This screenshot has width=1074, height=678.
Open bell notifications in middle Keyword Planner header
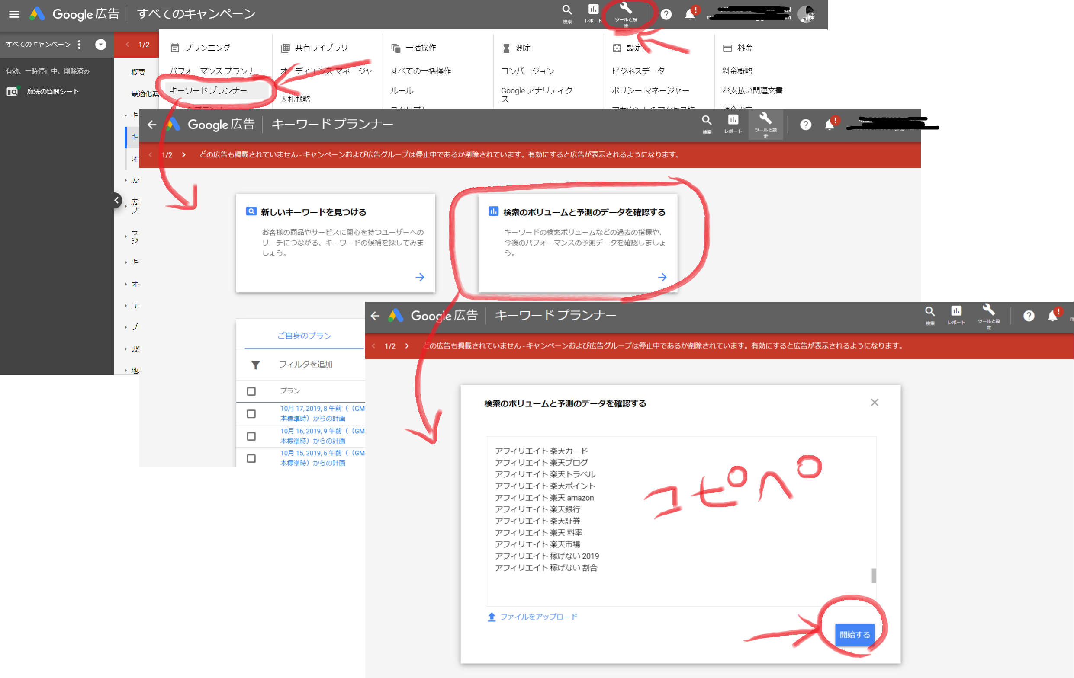829,125
